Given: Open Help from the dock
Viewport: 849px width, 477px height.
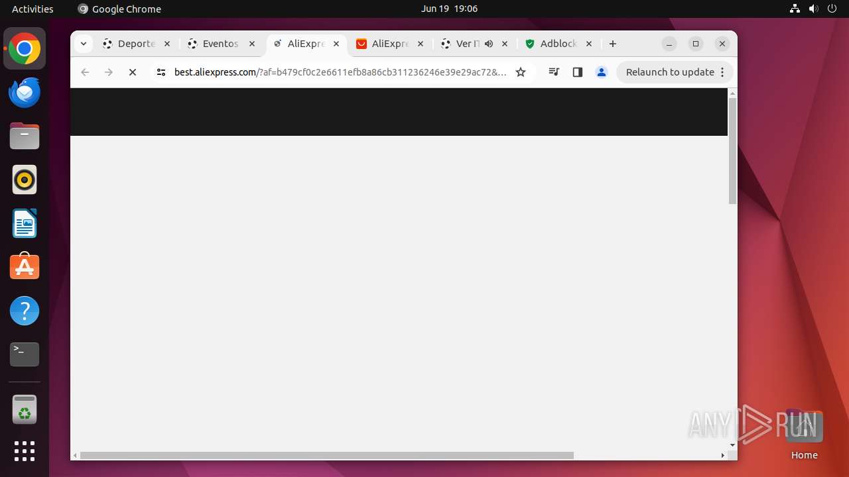Looking at the screenshot, I should pyautogui.click(x=25, y=311).
